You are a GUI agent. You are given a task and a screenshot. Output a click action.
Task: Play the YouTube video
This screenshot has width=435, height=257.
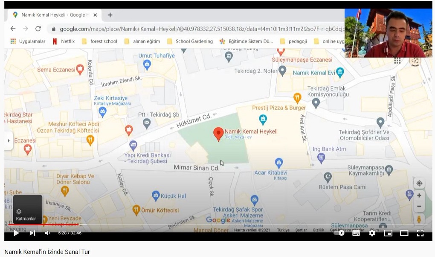[x=16, y=233]
